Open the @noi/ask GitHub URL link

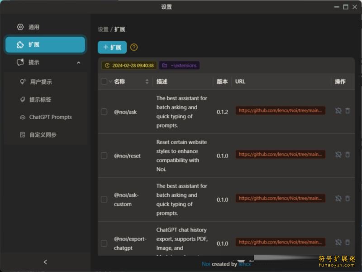coord(280,110)
